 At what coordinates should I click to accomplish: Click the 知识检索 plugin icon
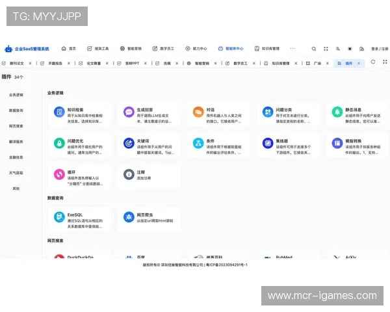pyautogui.click(x=60, y=112)
